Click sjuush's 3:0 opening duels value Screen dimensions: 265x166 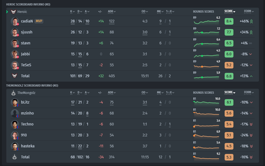[145, 32]
